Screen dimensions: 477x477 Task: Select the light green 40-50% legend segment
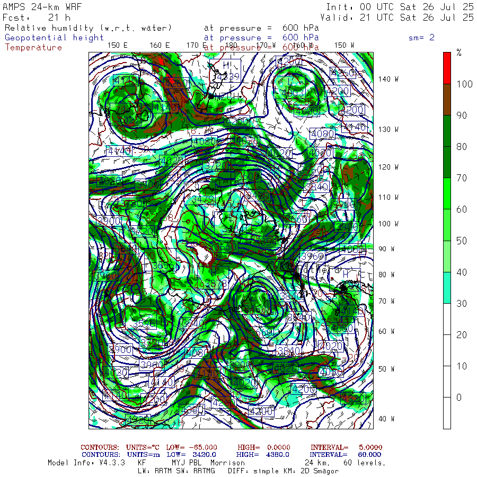tap(447, 257)
